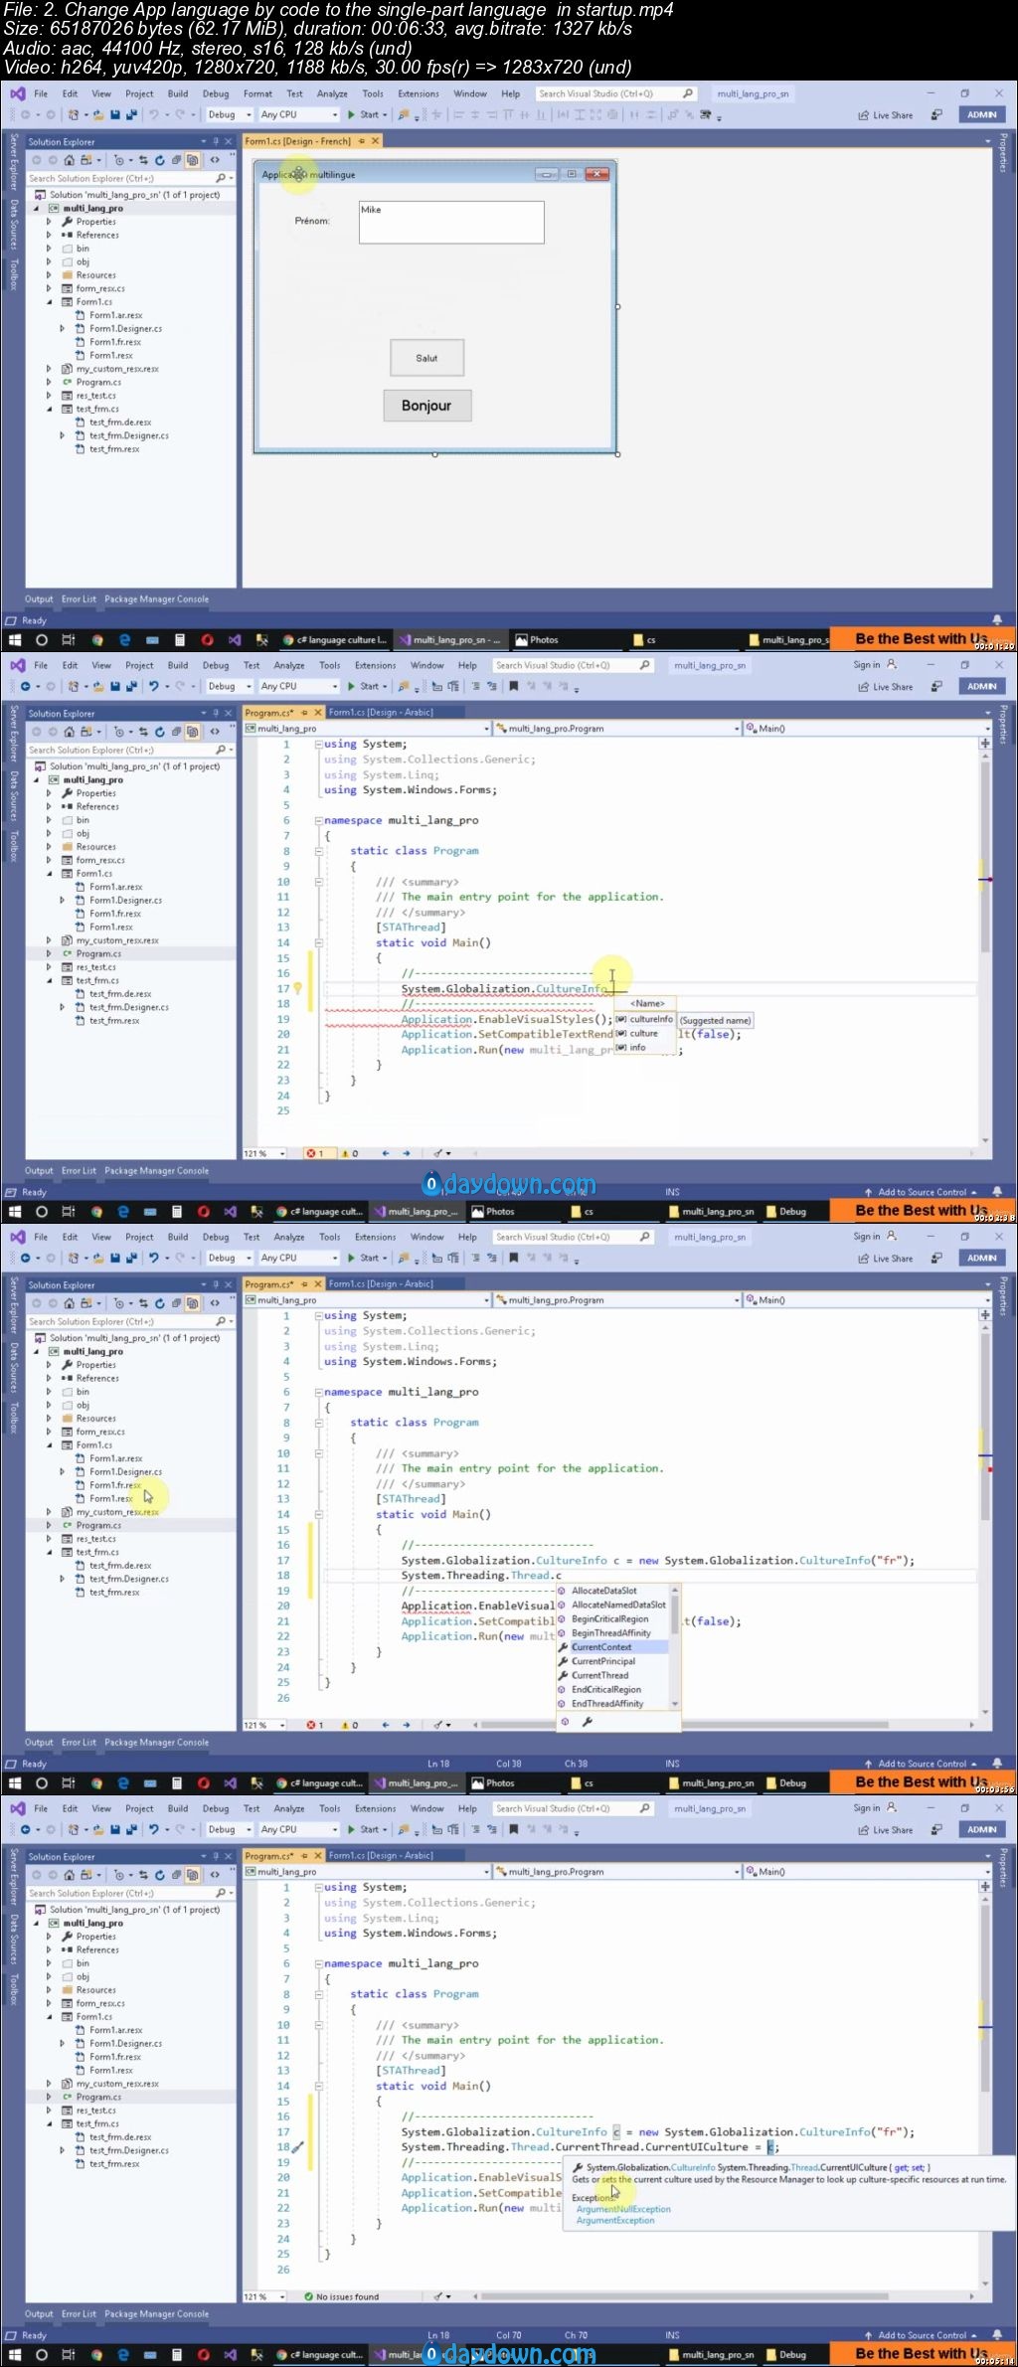
Task: Click Save All in the French designer frame toolbar
Action: 129,115
